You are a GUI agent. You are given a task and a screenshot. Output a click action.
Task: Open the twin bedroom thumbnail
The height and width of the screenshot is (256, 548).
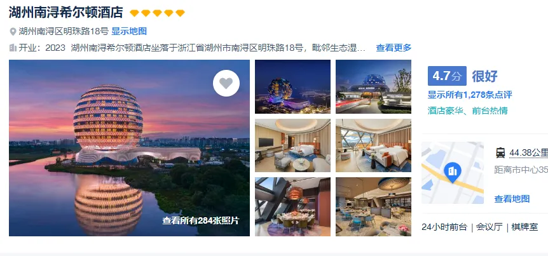(x=373, y=145)
